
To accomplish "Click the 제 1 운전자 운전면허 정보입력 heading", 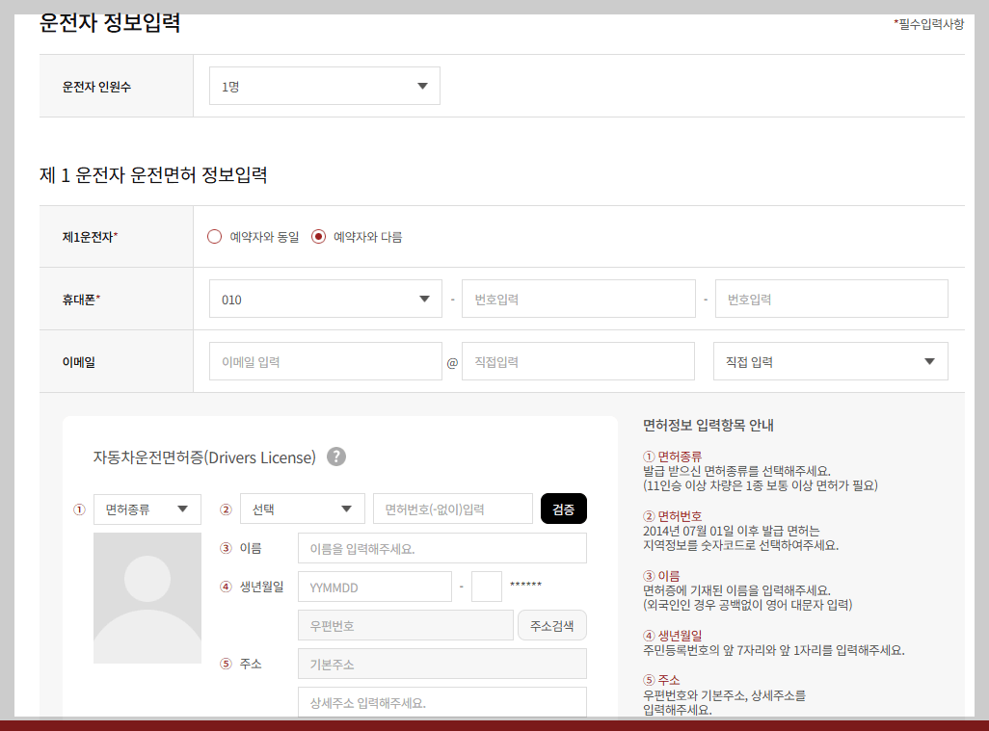I will coord(153,174).
